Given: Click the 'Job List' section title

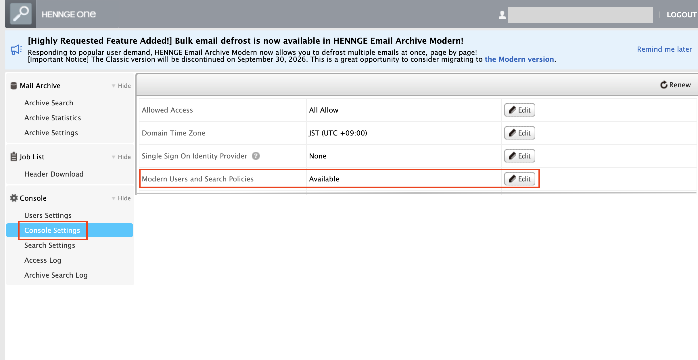Looking at the screenshot, I should (32, 157).
